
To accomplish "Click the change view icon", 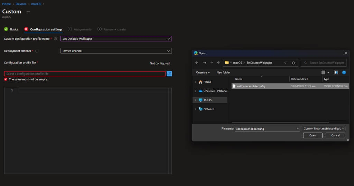I will pyautogui.click(x=323, y=72).
